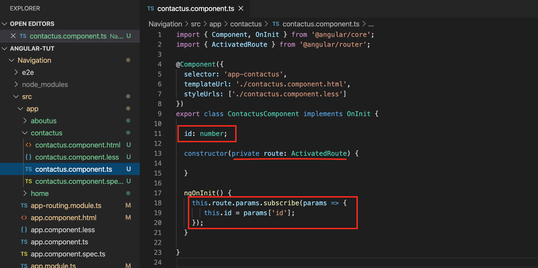This screenshot has width=538, height=268.
Task: Click the EXPLORER panel title
Action: pos(25,9)
